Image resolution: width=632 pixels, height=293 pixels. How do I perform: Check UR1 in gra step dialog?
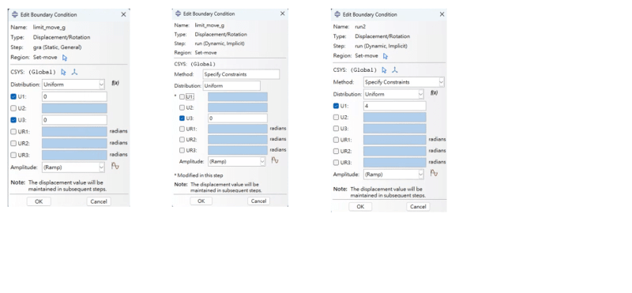13,131
